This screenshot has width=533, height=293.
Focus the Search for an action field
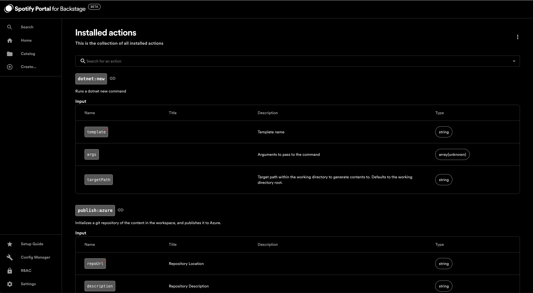pyautogui.click(x=297, y=61)
